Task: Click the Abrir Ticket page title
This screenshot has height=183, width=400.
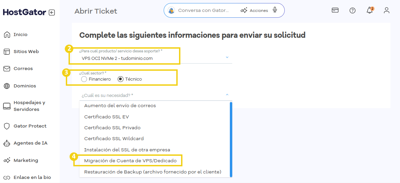Action: (x=96, y=11)
